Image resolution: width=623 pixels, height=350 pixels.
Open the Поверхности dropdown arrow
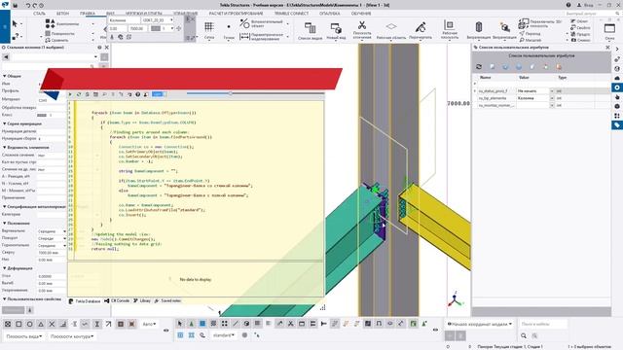[x=93, y=34]
